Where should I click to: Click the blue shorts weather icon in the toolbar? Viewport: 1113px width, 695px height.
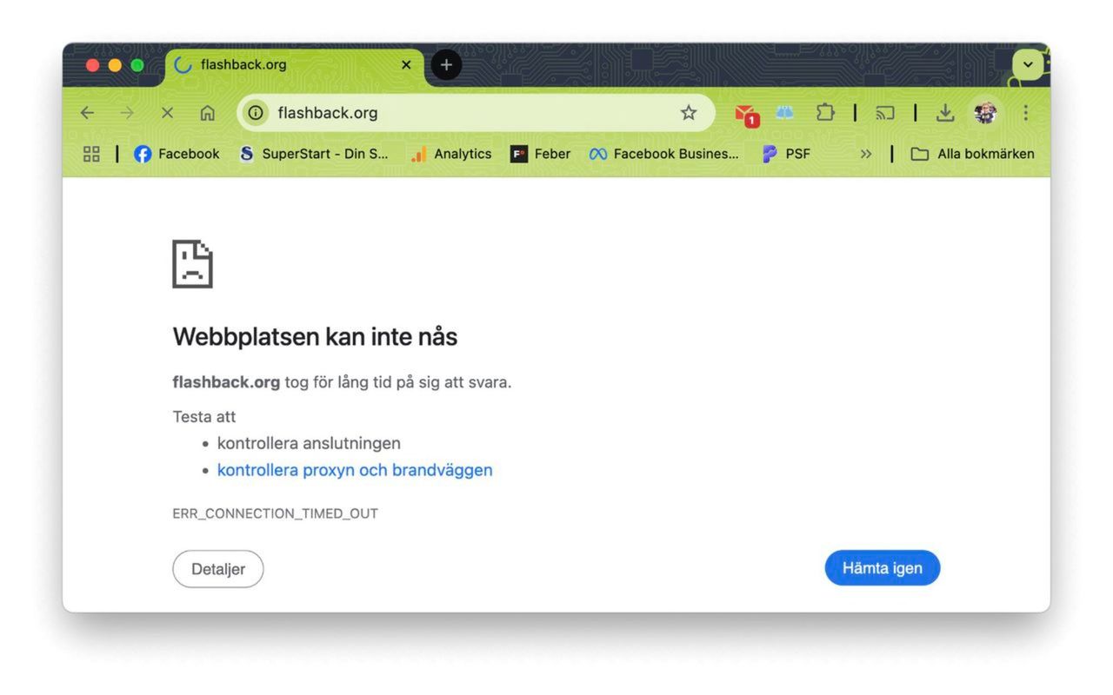pyautogui.click(x=784, y=112)
